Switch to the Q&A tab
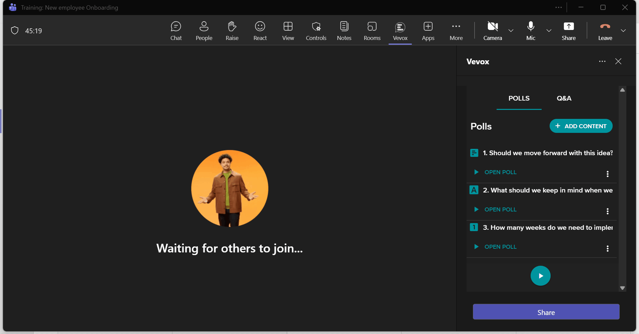 coord(564,98)
